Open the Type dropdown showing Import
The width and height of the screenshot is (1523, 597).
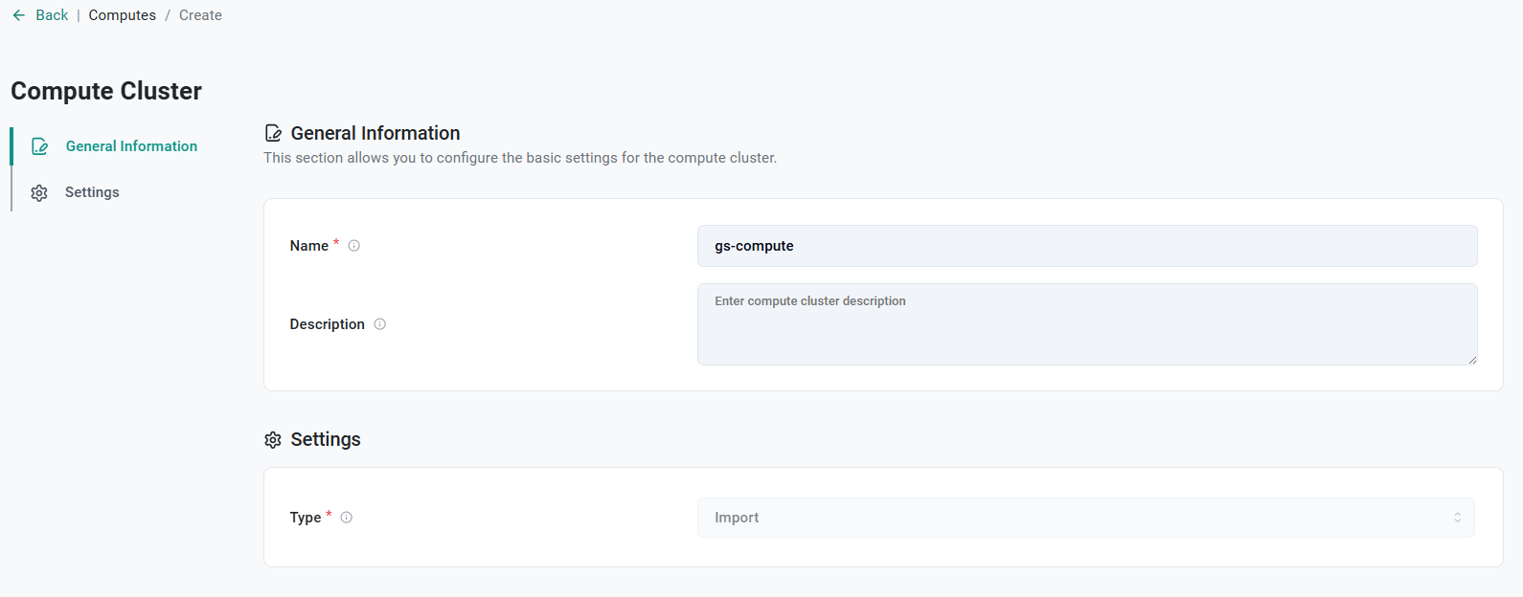pos(1084,518)
